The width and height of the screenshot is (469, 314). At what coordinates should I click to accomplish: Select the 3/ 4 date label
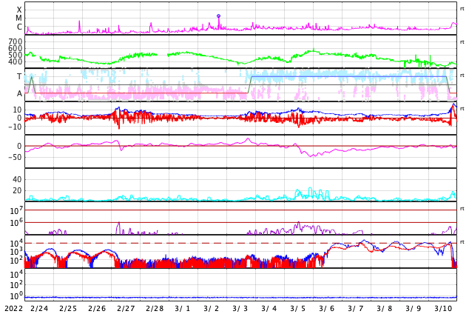click(269, 309)
